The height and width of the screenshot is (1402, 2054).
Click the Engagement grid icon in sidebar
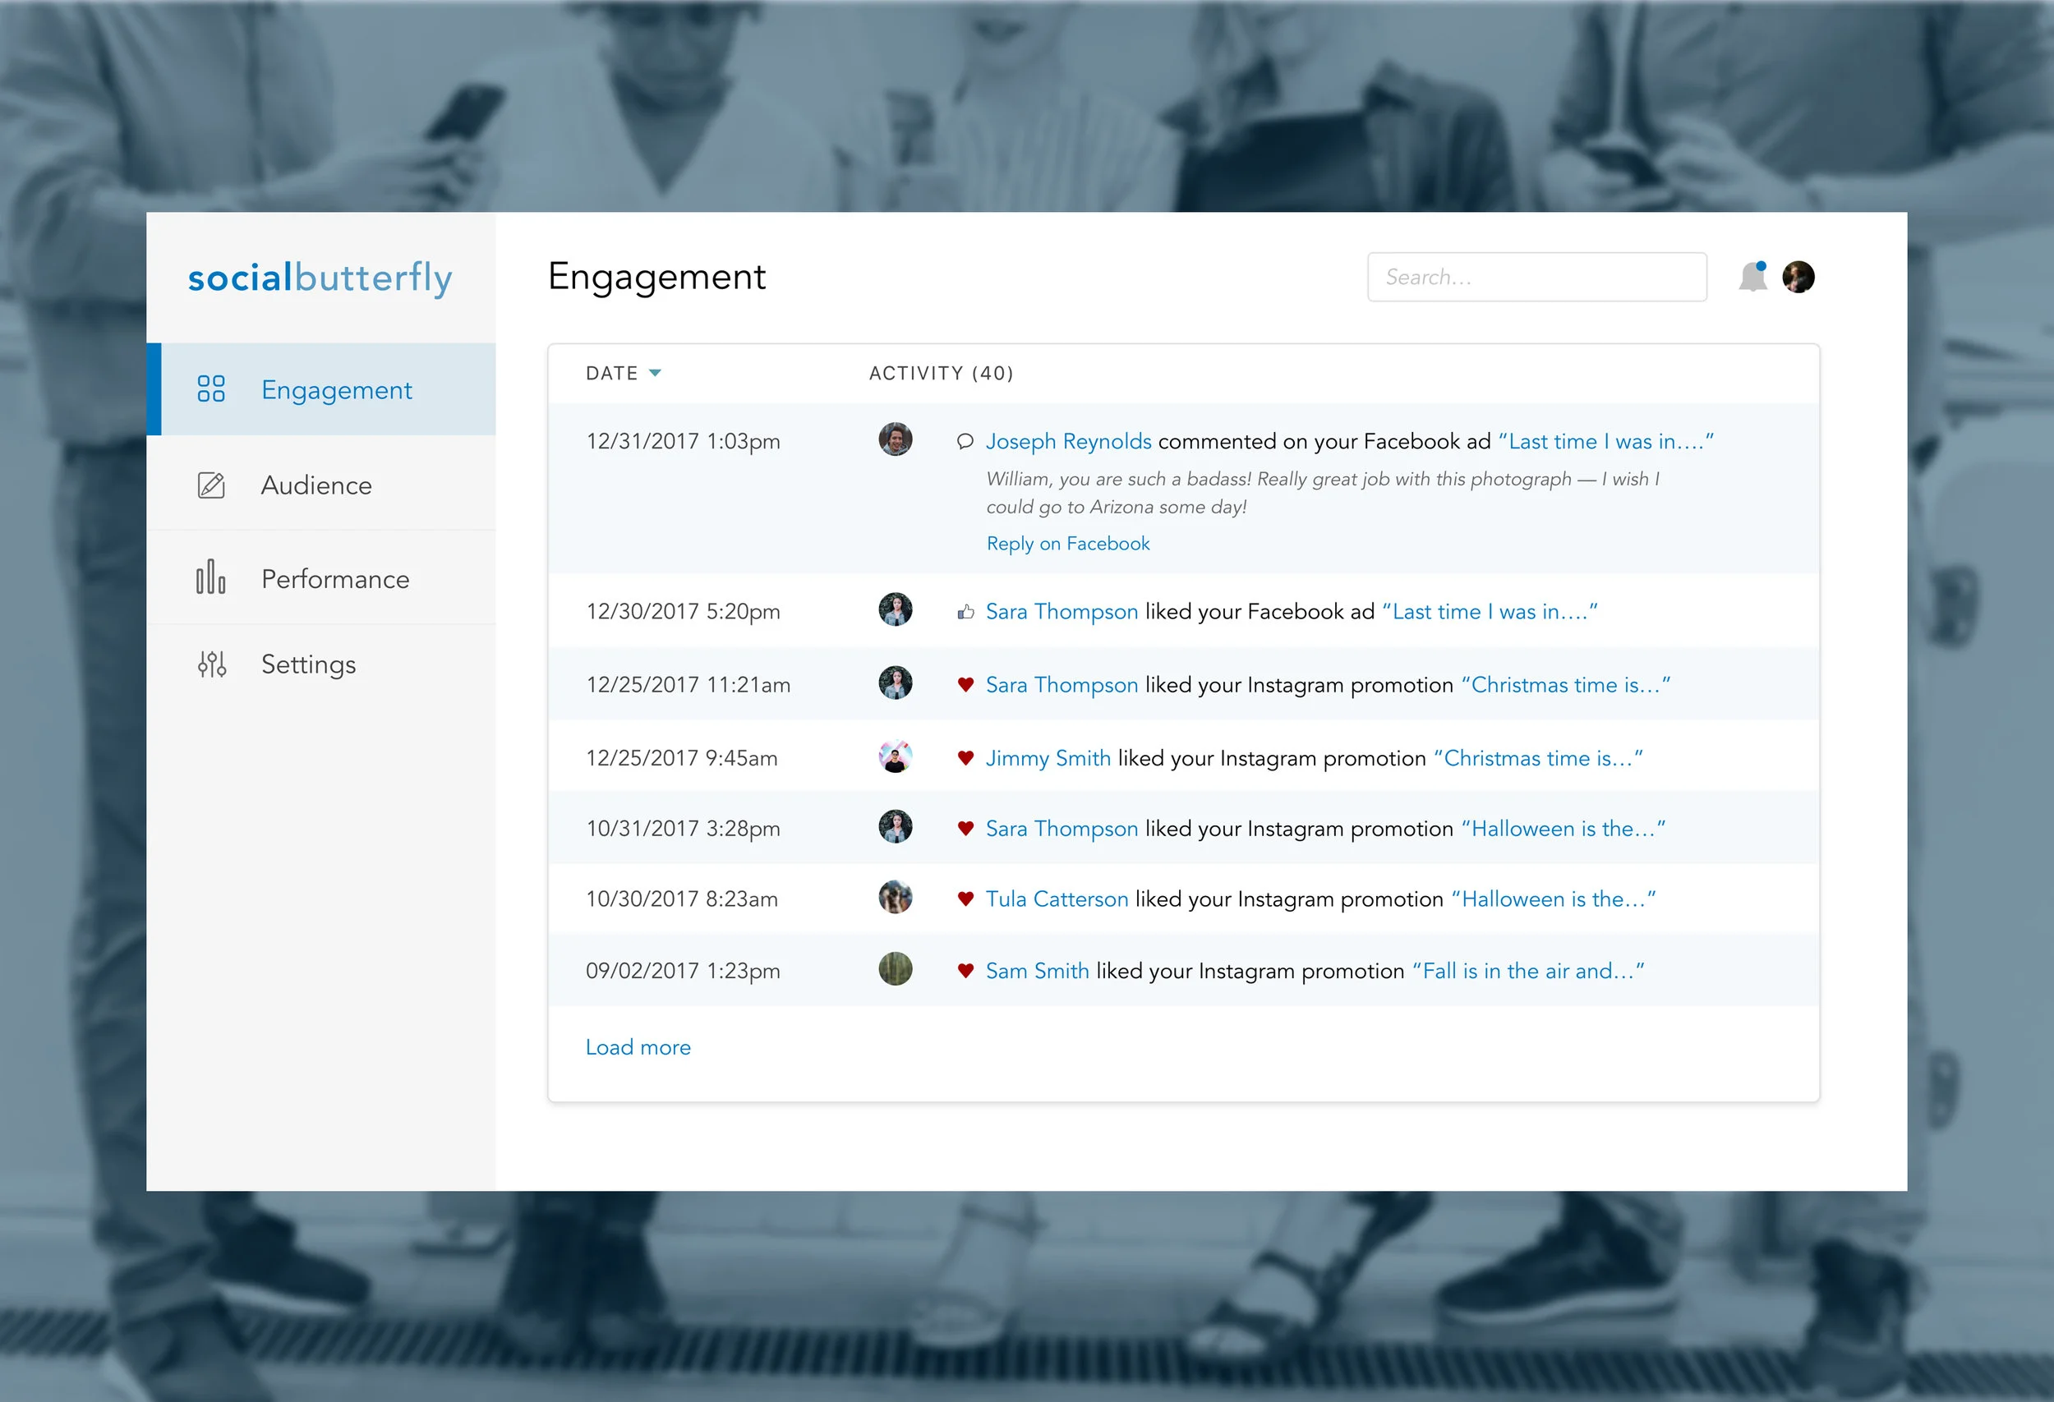pyautogui.click(x=211, y=388)
